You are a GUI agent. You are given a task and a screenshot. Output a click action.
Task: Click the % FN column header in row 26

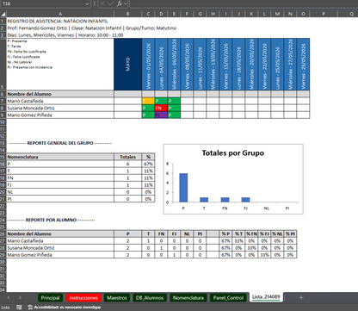click(x=251, y=234)
